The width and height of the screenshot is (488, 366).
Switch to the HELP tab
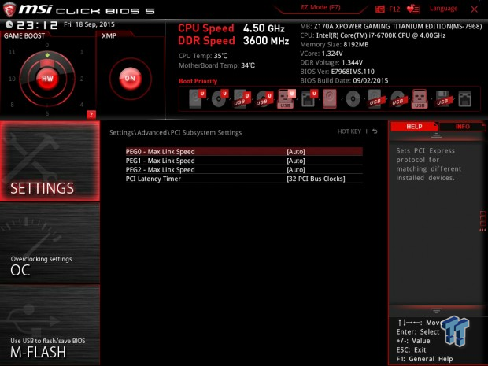(x=414, y=127)
